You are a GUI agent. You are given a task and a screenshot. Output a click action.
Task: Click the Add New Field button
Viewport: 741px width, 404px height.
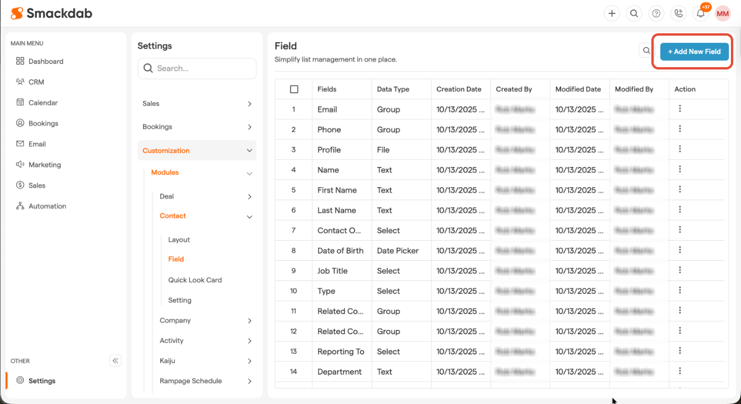[x=694, y=52]
